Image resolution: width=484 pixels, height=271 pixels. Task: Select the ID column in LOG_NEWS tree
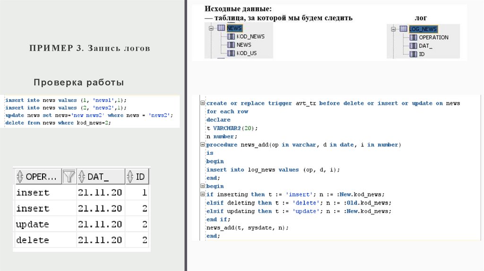click(x=422, y=54)
